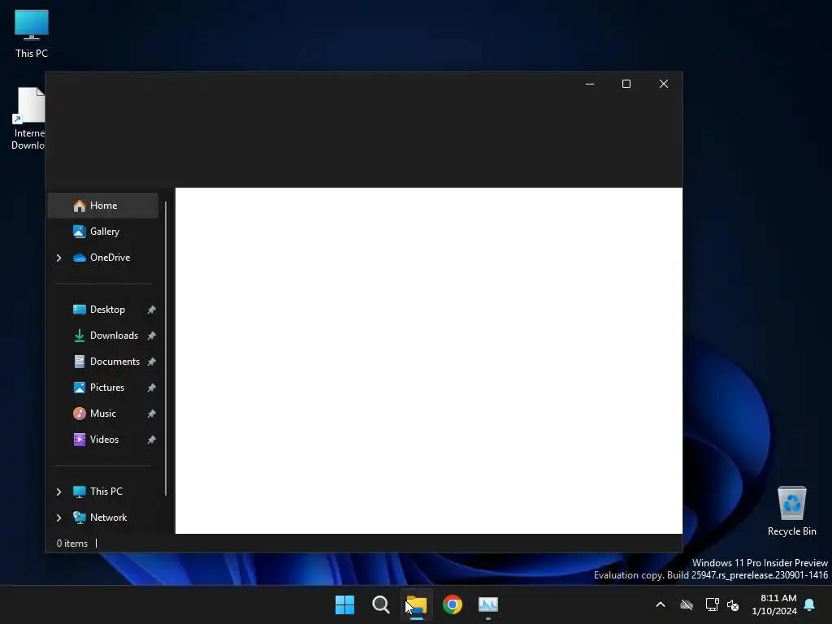Click the File Explorer taskbar icon
Viewport: 832px width, 624px height.
(x=417, y=604)
